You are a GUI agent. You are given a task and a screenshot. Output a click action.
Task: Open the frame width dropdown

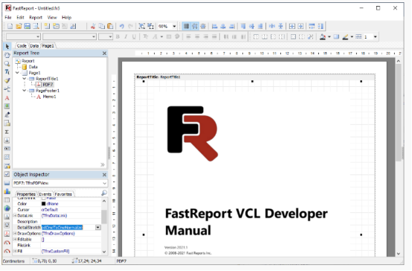click(376, 37)
